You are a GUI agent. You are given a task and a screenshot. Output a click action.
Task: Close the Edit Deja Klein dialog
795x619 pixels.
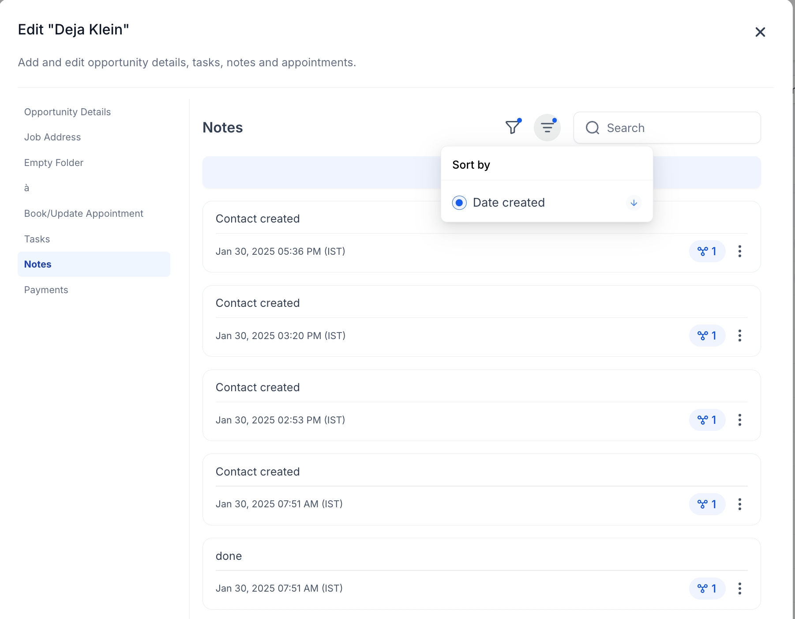click(760, 32)
